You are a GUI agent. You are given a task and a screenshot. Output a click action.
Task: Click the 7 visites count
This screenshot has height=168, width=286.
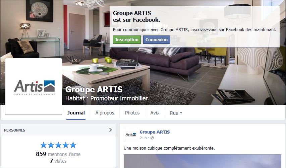pyautogui.click(x=58, y=161)
